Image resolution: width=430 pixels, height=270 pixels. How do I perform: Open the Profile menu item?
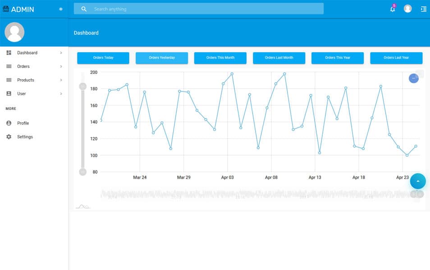pyautogui.click(x=23, y=123)
